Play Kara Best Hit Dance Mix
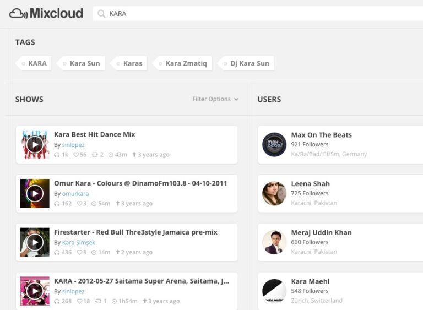 (x=35, y=145)
